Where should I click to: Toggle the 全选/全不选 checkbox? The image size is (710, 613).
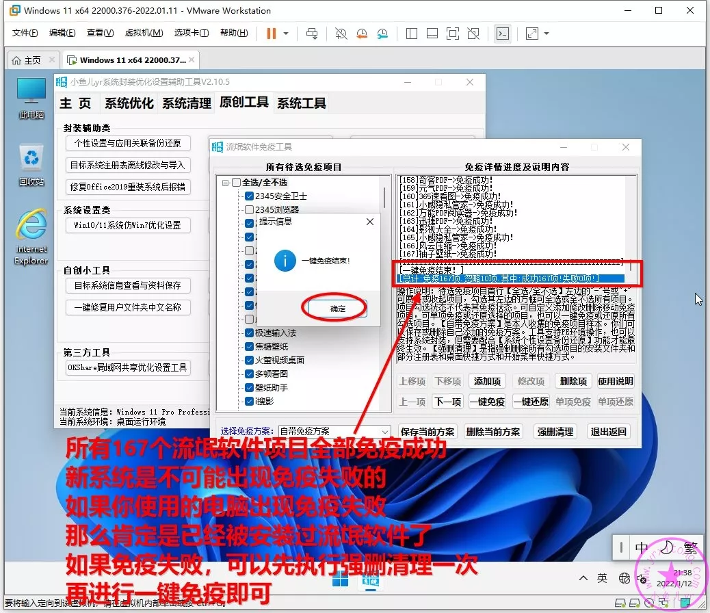pyautogui.click(x=237, y=183)
